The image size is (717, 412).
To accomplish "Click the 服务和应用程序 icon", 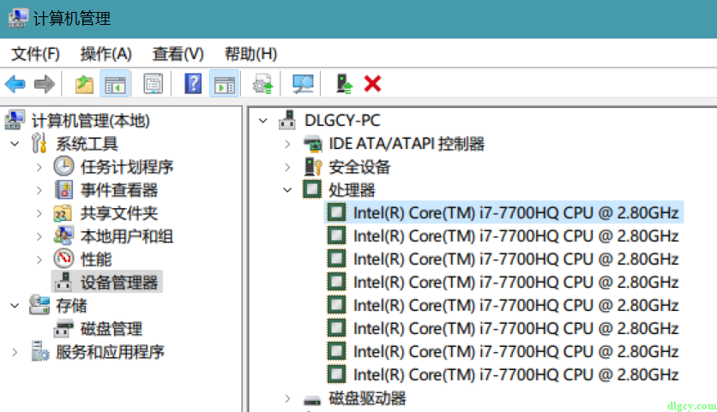I will [40, 351].
